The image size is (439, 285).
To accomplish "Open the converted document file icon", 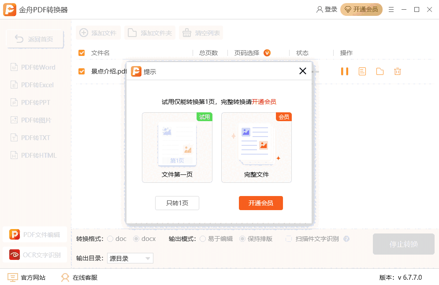I will [x=362, y=71].
